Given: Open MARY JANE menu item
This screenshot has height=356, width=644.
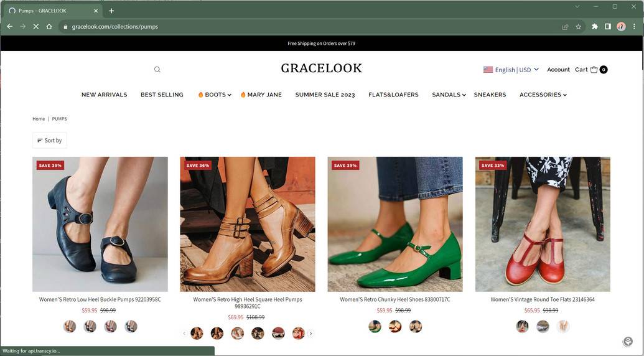Looking at the screenshot, I should (x=261, y=95).
